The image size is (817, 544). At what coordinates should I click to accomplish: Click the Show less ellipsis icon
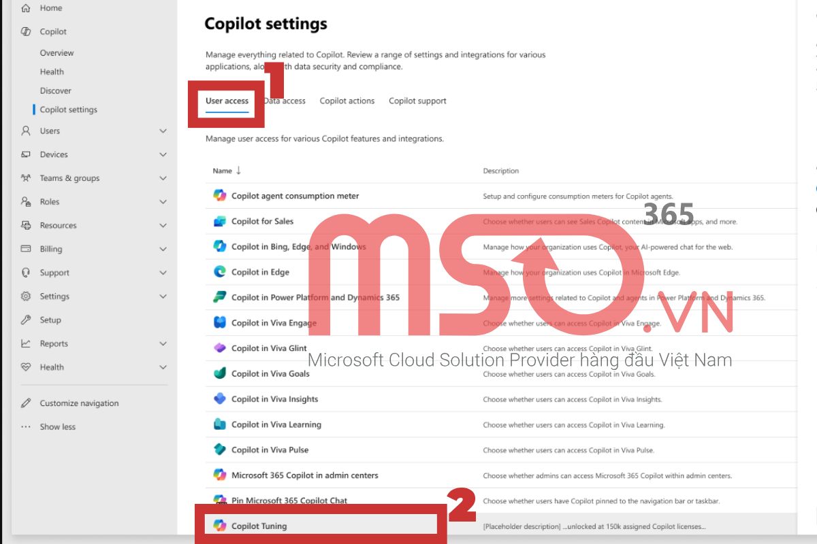tap(26, 427)
